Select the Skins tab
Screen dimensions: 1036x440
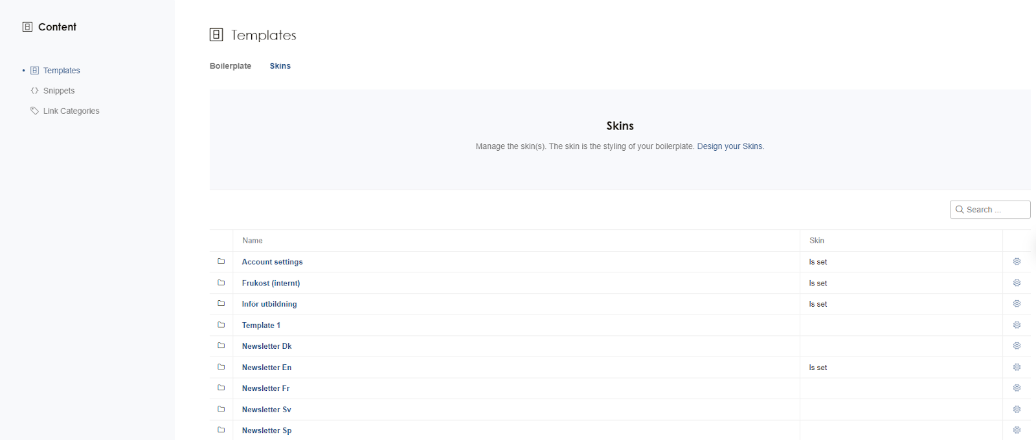coord(280,66)
